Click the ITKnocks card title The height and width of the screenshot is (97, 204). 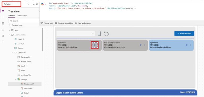click(x=62, y=43)
